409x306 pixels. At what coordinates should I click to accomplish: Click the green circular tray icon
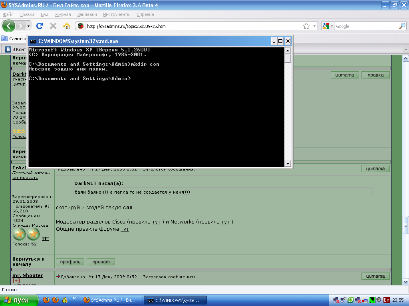point(351,300)
